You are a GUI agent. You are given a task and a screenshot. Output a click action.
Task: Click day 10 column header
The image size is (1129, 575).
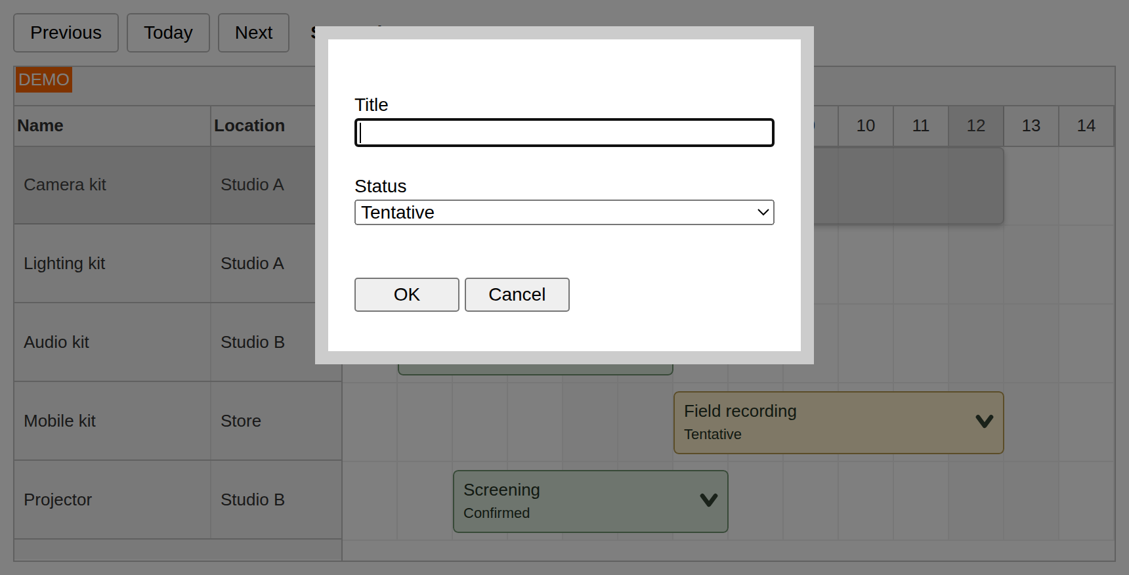tap(866, 125)
